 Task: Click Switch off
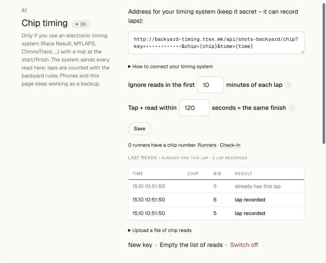click(x=244, y=245)
